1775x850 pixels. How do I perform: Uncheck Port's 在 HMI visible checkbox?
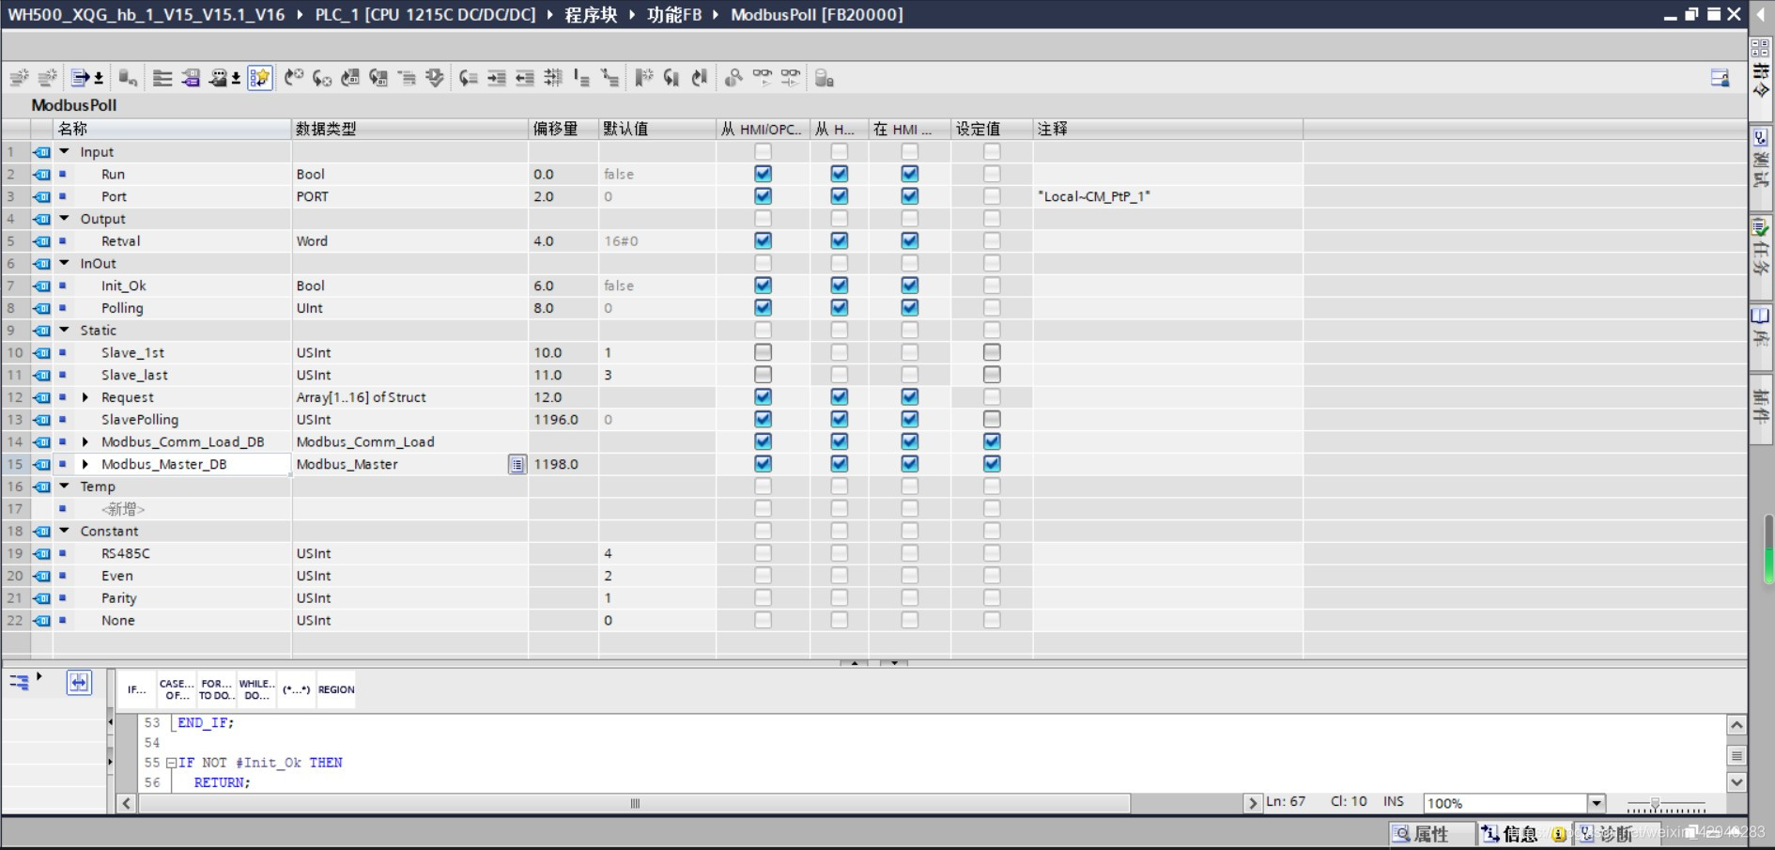point(909,196)
